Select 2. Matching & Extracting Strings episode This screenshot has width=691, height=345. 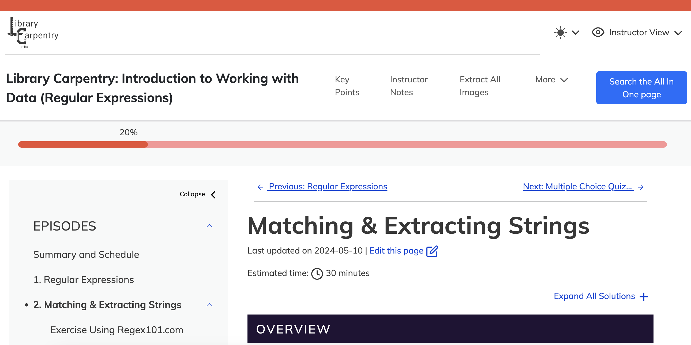107,305
